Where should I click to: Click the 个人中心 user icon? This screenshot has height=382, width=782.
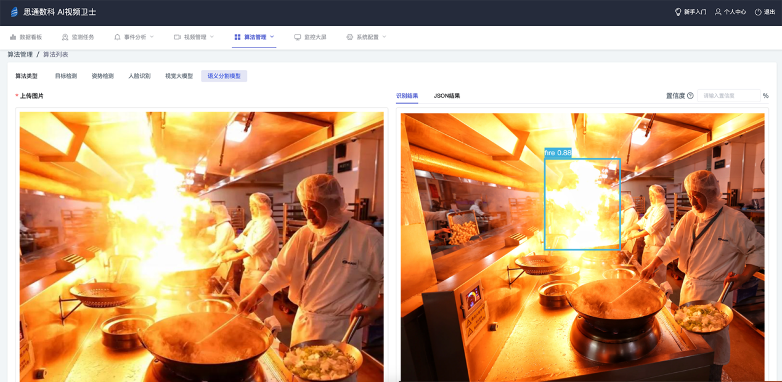point(718,12)
